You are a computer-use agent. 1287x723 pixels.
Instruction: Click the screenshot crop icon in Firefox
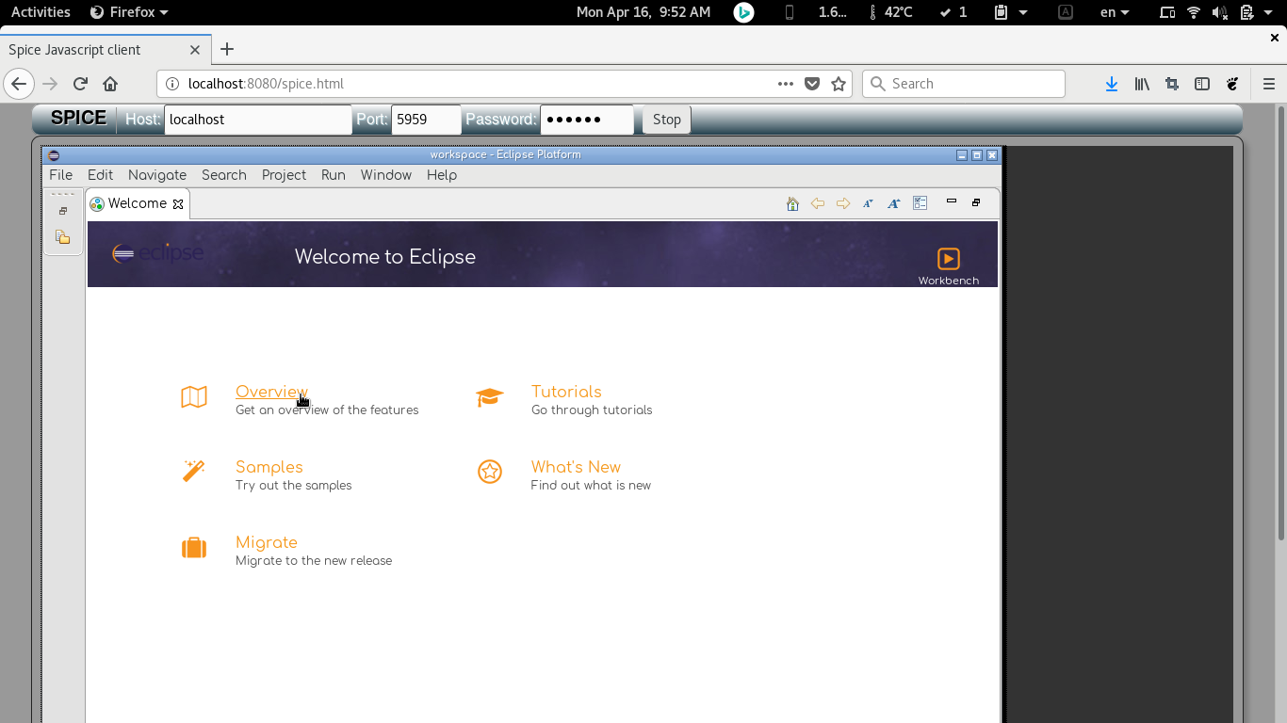(1172, 84)
